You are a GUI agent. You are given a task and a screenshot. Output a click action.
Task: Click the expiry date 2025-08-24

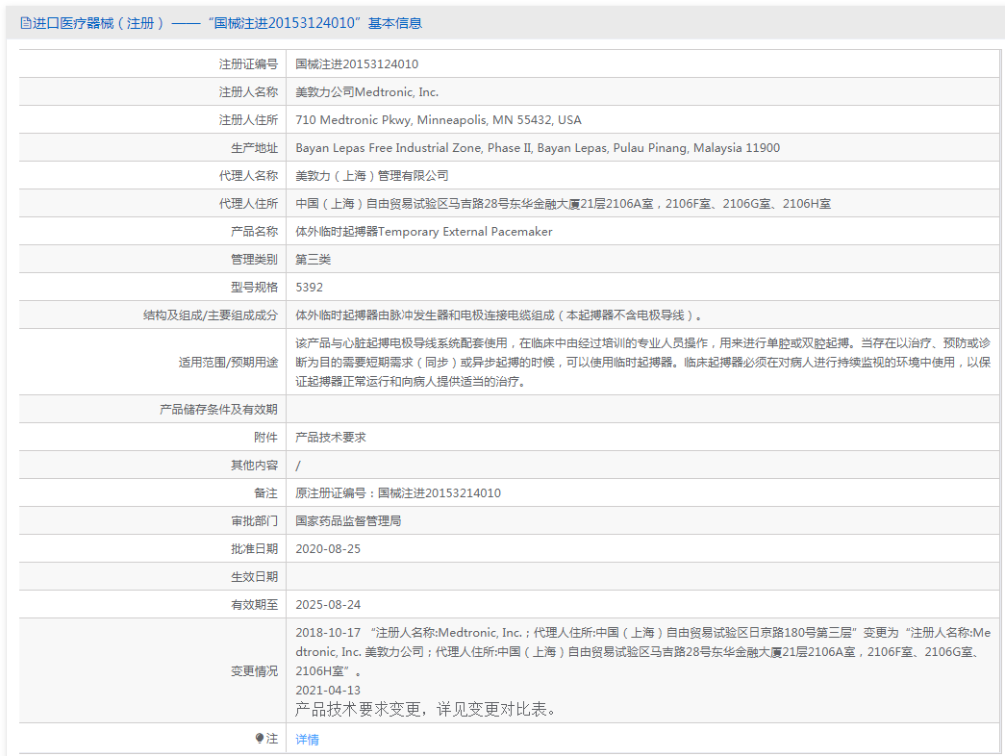(x=328, y=605)
